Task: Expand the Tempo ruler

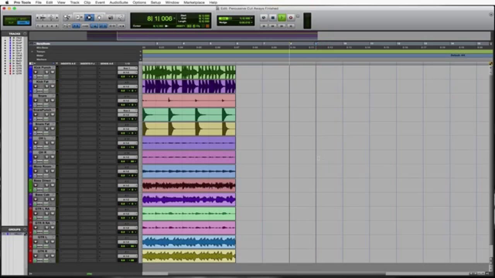Action: click(x=32, y=51)
